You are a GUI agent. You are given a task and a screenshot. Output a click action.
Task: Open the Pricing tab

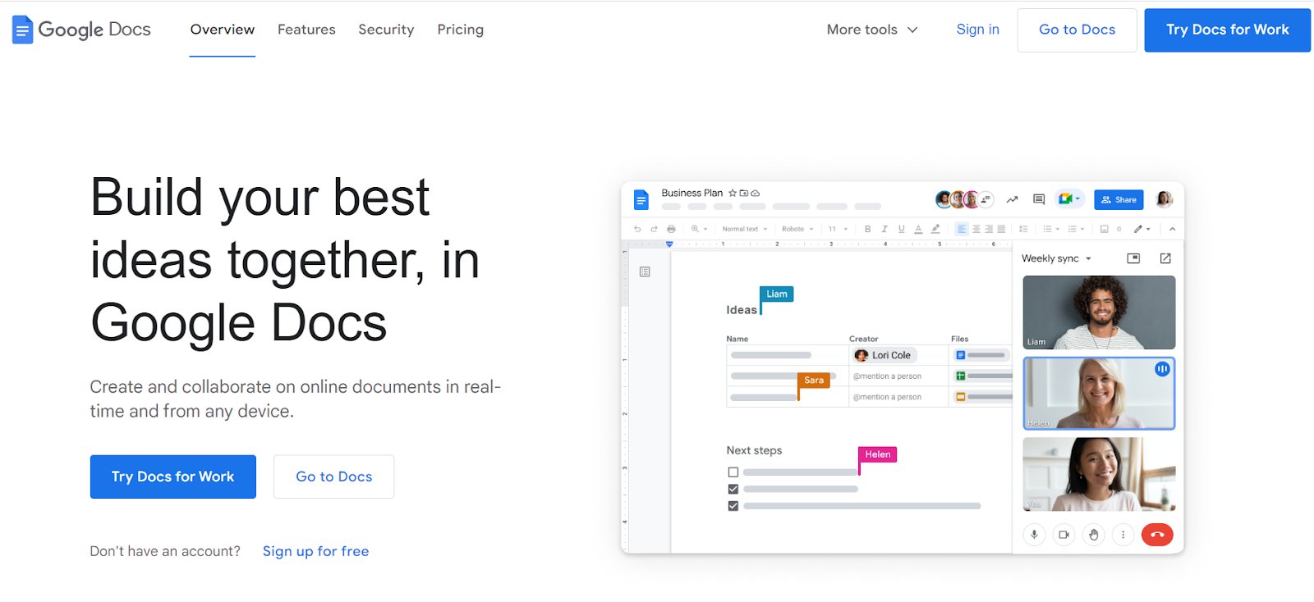coord(460,30)
